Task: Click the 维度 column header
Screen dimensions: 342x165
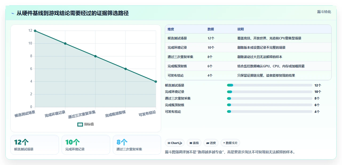Action: (171, 29)
